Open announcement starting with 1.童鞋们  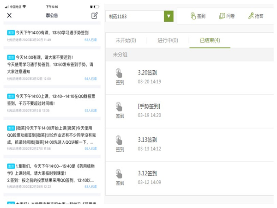51,173
